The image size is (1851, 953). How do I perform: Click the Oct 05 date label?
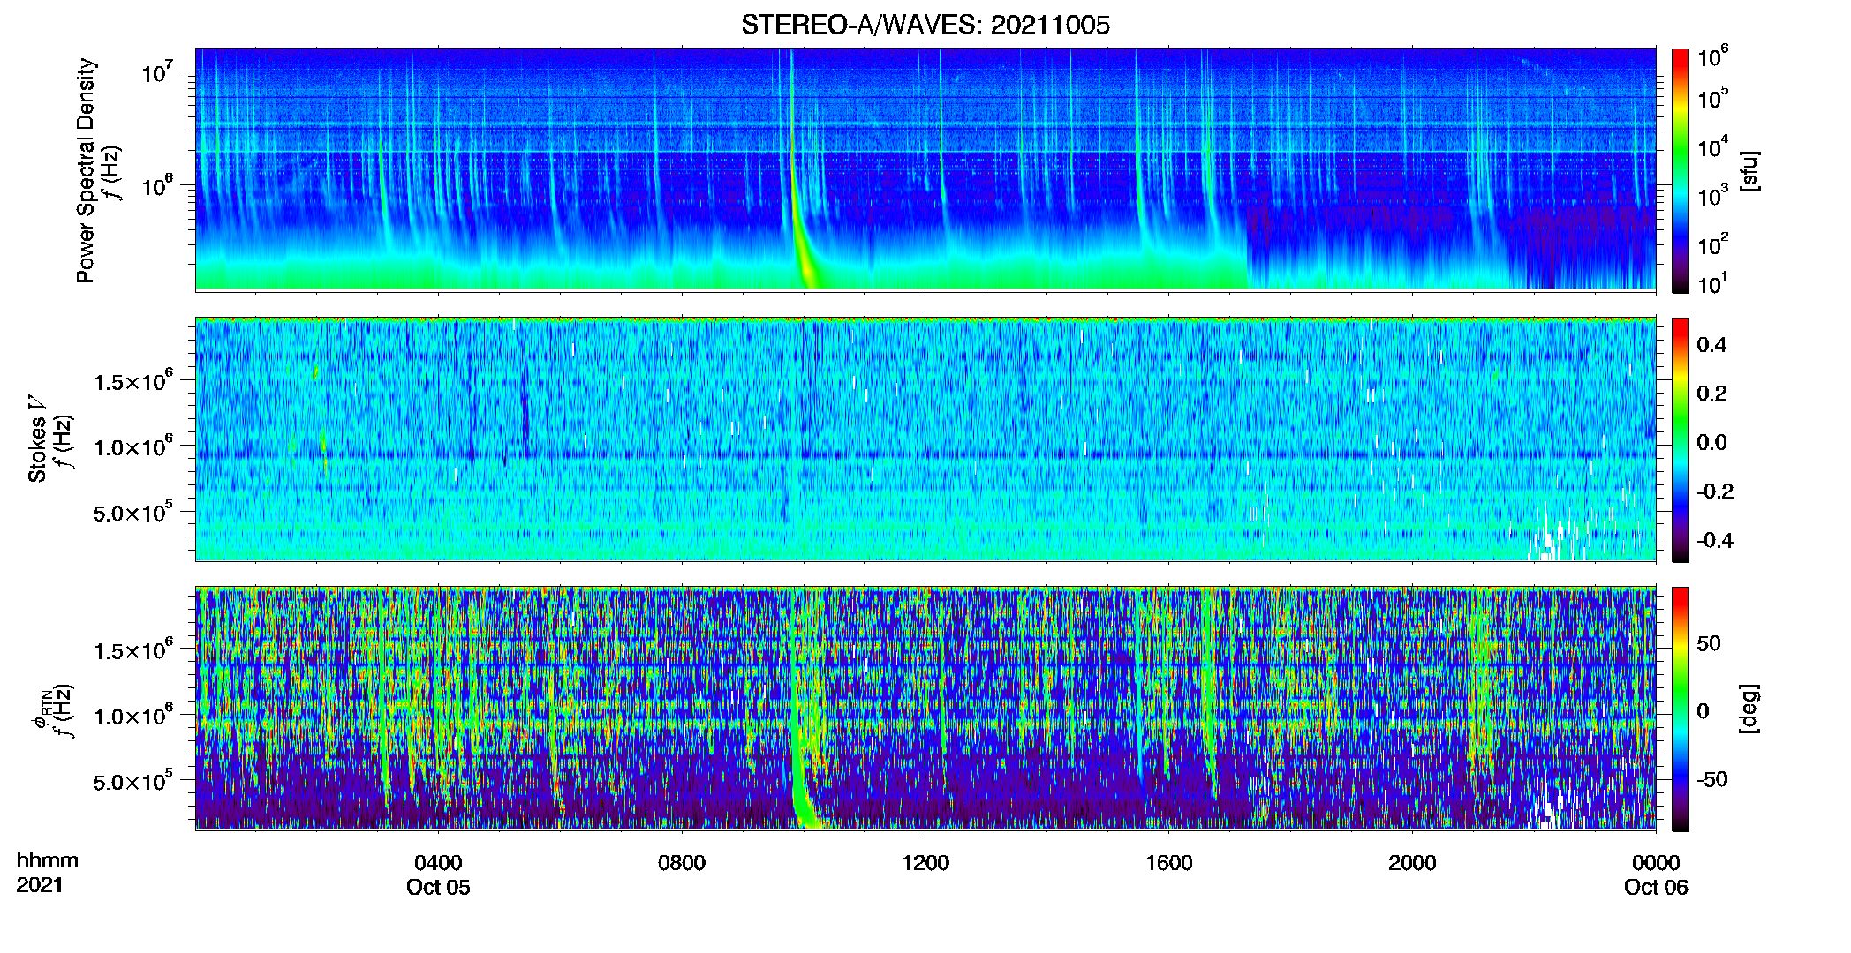(x=438, y=887)
